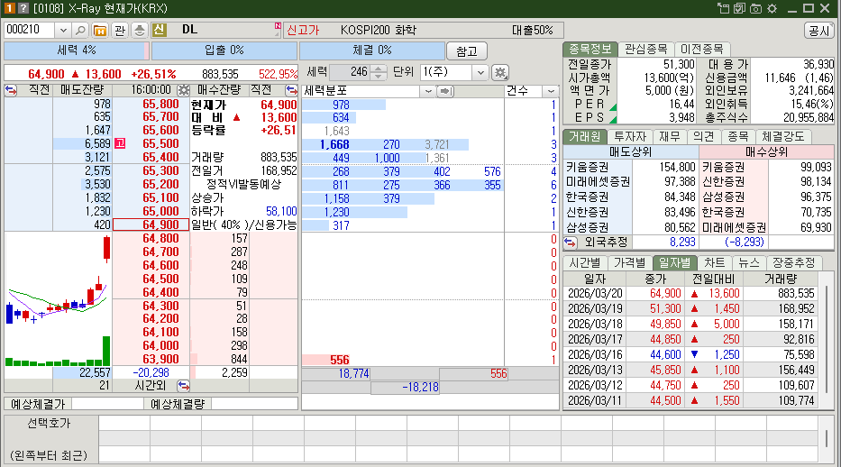Click the red N marker beside DL

278,26
